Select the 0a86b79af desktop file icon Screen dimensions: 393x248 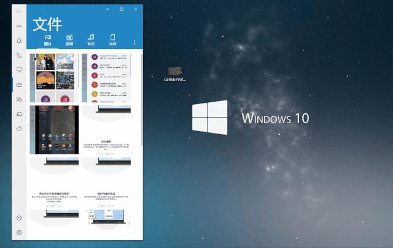click(174, 74)
